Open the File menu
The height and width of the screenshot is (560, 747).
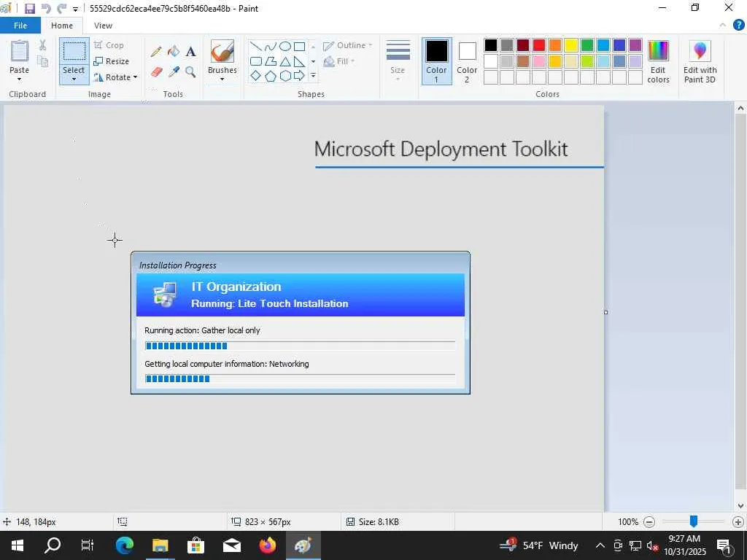coord(20,26)
